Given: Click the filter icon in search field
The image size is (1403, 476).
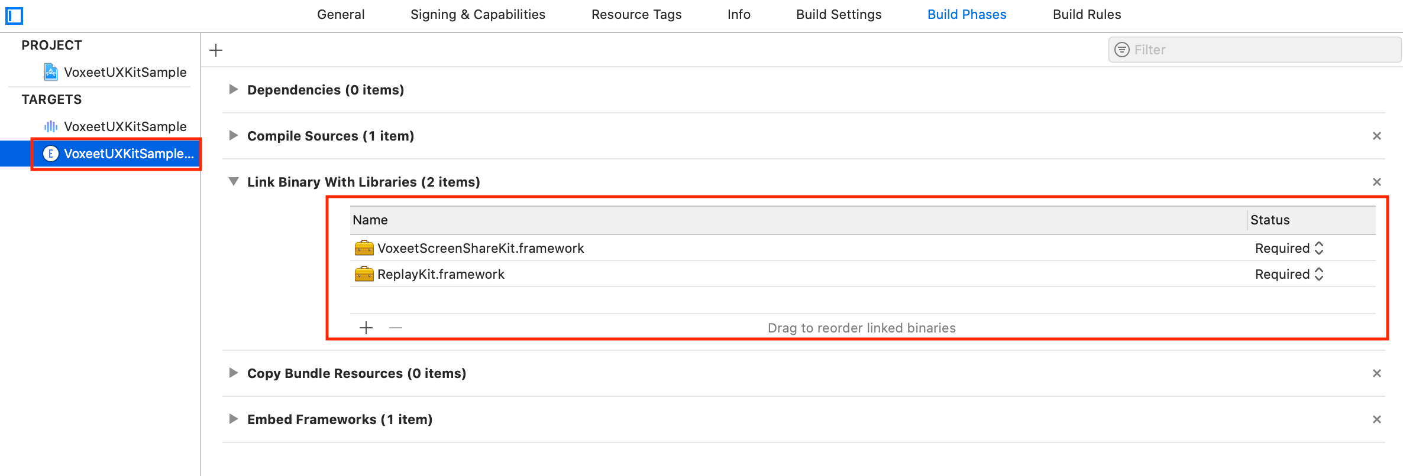Looking at the screenshot, I should (1122, 50).
